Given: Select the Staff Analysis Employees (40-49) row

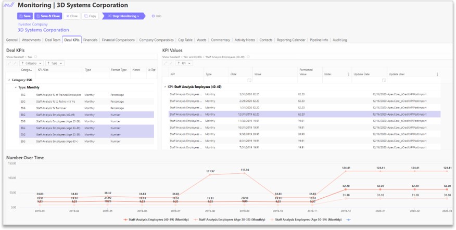Looking at the screenshot, I should click(86, 115).
